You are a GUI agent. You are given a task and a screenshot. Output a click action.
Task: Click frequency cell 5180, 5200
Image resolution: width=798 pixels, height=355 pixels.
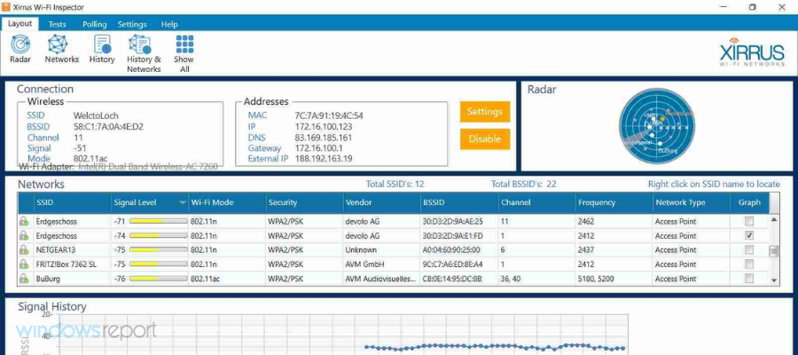598,279
